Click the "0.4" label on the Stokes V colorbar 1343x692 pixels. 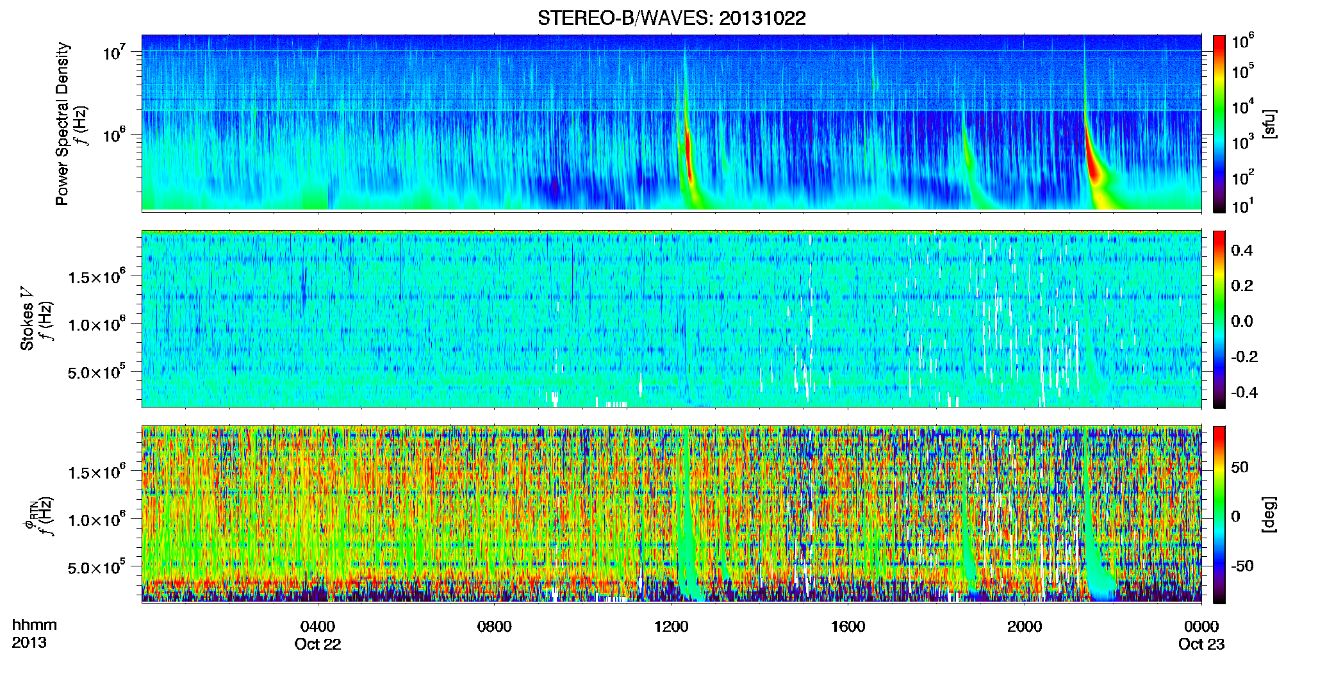1242,251
